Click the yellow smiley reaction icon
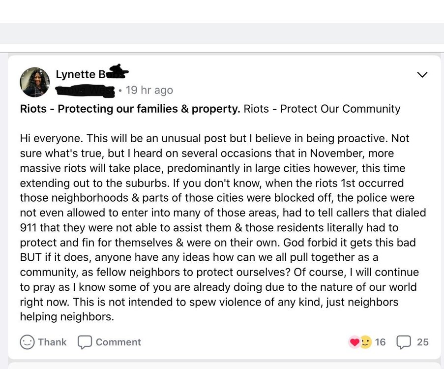 365,342
